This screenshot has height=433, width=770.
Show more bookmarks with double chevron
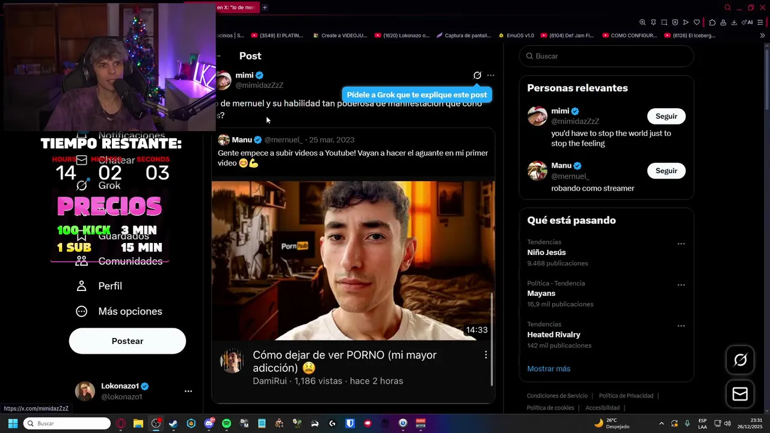(762, 35)
